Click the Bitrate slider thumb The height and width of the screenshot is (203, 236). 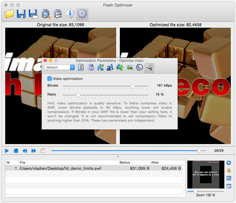click(133, 86)
